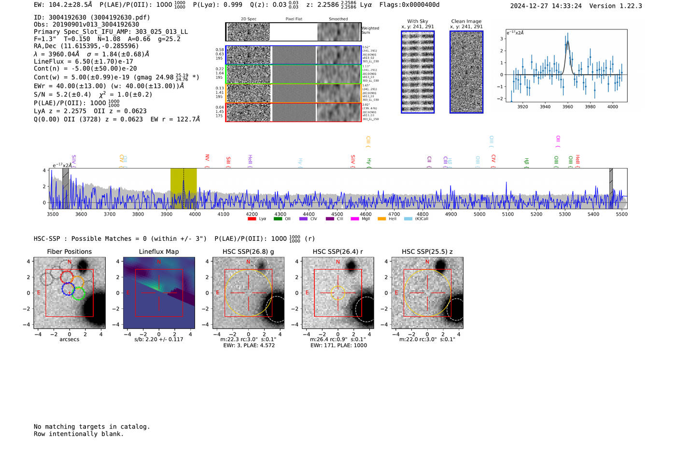Click the orange HeII legend swatch

coord(381,219)
